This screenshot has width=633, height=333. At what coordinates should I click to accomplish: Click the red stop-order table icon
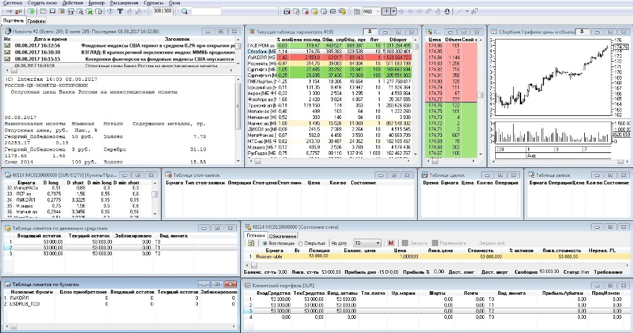(305, 12)
